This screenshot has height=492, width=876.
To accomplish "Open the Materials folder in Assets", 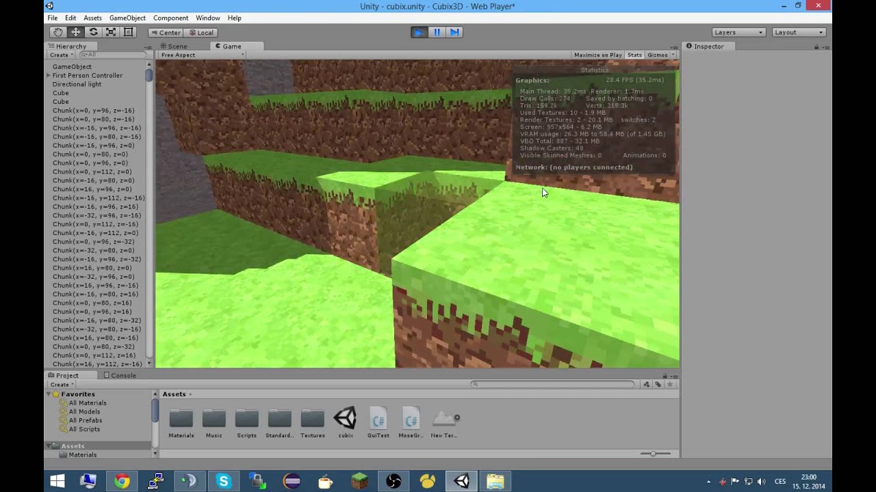I will (x=181, y=424).
